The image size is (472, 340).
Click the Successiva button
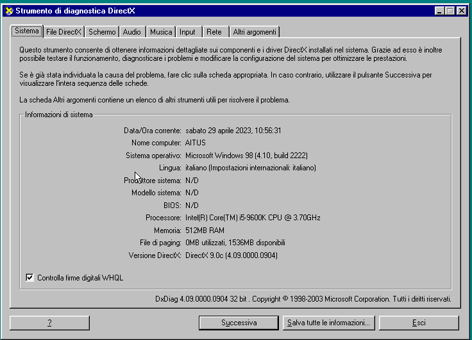click(239, 323)
